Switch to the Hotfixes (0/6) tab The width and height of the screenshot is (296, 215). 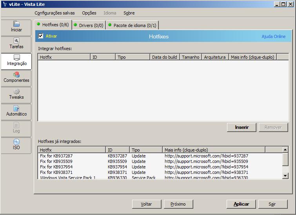point(53,25)
